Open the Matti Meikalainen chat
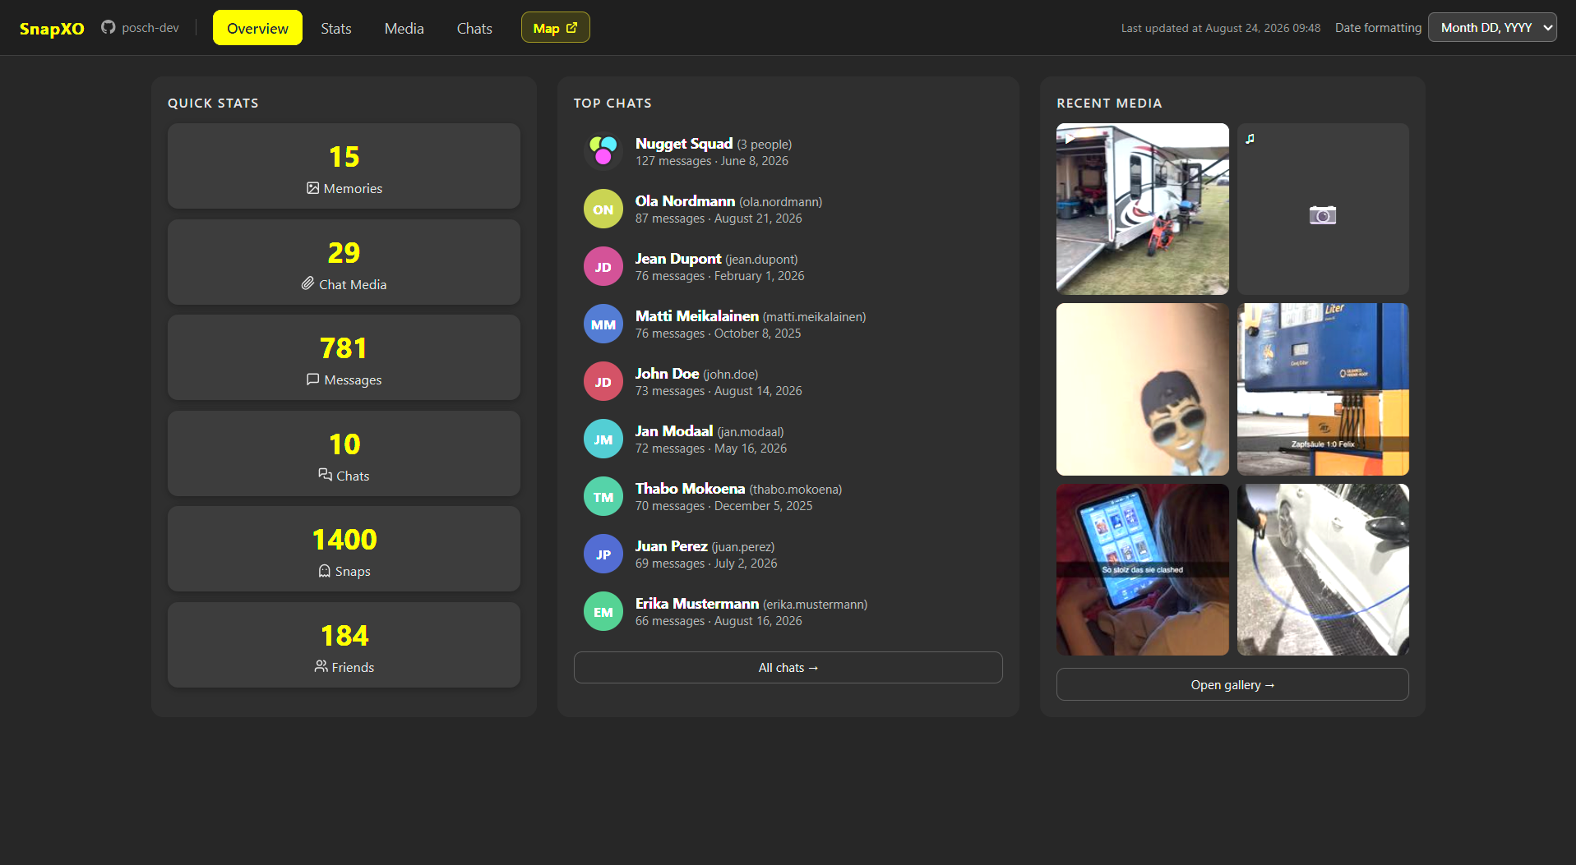This screenshot has height=865, width=1576. click(788, 324)
